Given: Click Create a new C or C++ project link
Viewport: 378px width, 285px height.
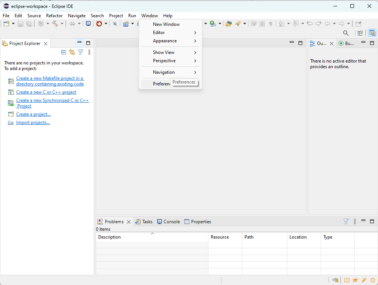Looking at the screenshot, I should pyautogui.click(x=46, y=92).
